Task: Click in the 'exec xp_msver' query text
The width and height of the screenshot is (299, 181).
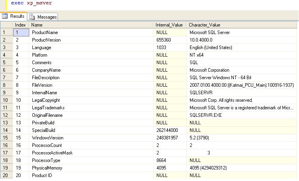Action: click(31, 3)
